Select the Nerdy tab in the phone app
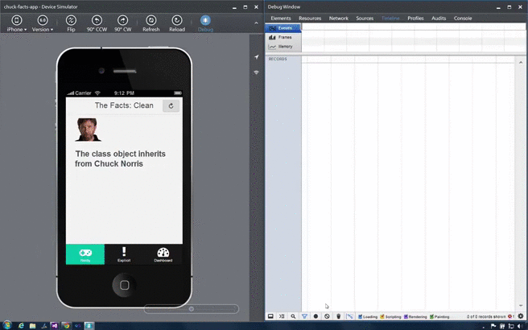The height and width of the screenshot is (330, 528). [x=85, y=254]
